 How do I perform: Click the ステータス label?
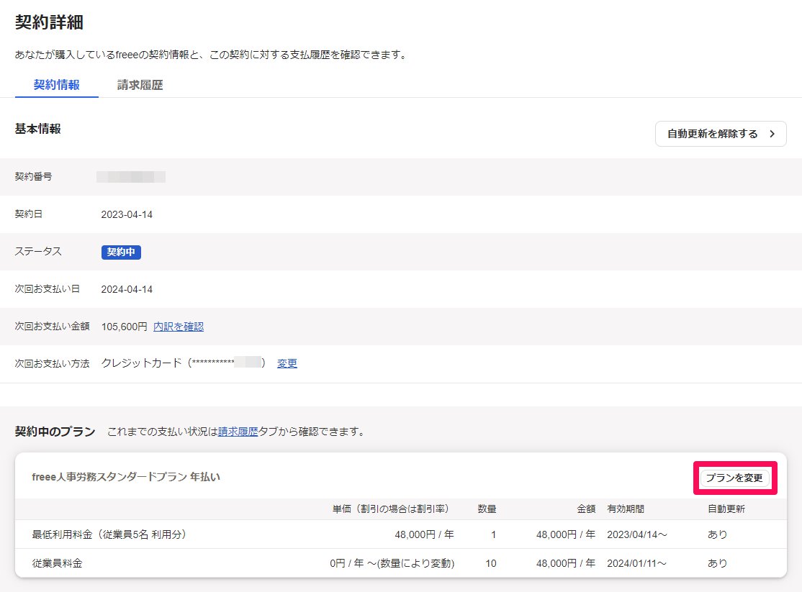coord(38,252)
